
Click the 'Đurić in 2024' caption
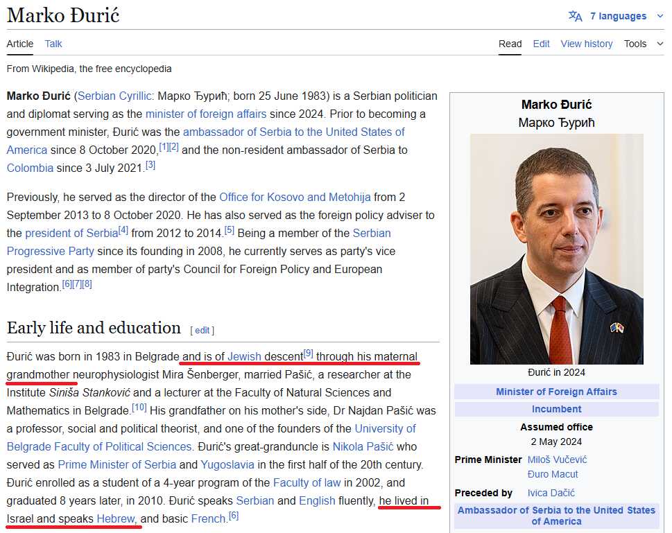(556, 372)
